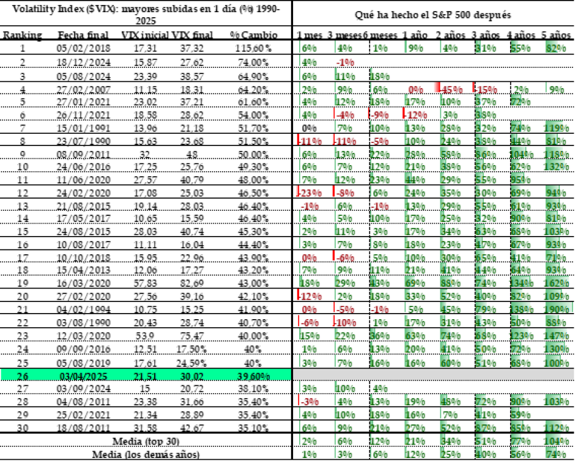
Task: Click the 119% cell in the 15/01/1991 row
Action: click(556, 128)
